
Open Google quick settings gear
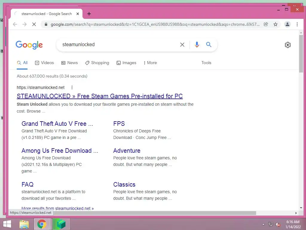288,45
